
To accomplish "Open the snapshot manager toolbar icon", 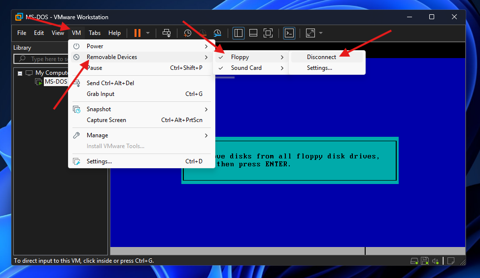I will click(x=217, y=33).
